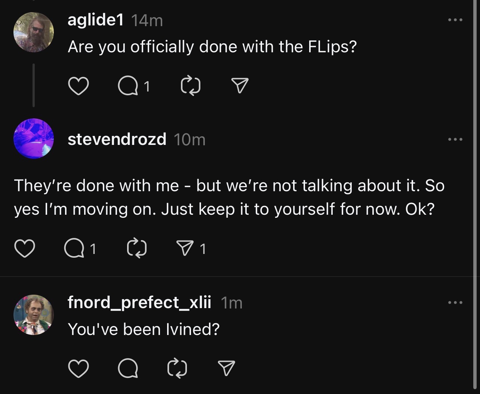Share fnord_prefect_xlii's comment via send icon
The image size is (480, 394).
tap(226, 368)
